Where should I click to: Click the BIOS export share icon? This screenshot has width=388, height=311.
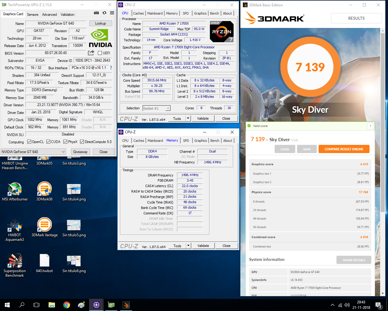pyautogui.click(x=91, y=53)
